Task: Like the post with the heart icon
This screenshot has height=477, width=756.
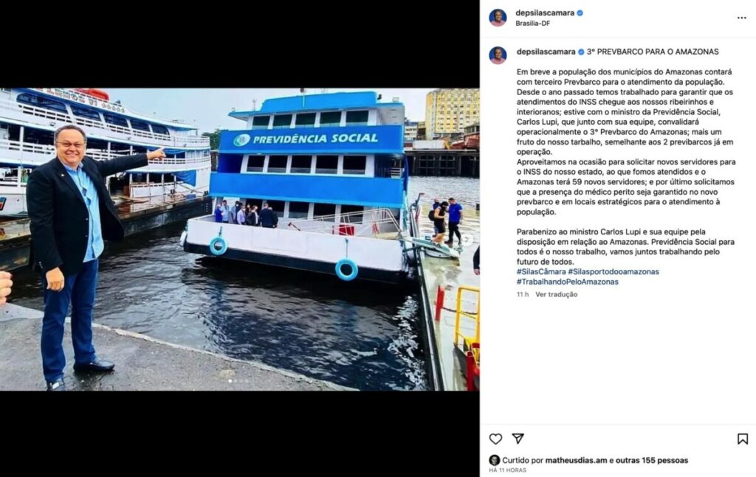Action: (x=495, y=439)
